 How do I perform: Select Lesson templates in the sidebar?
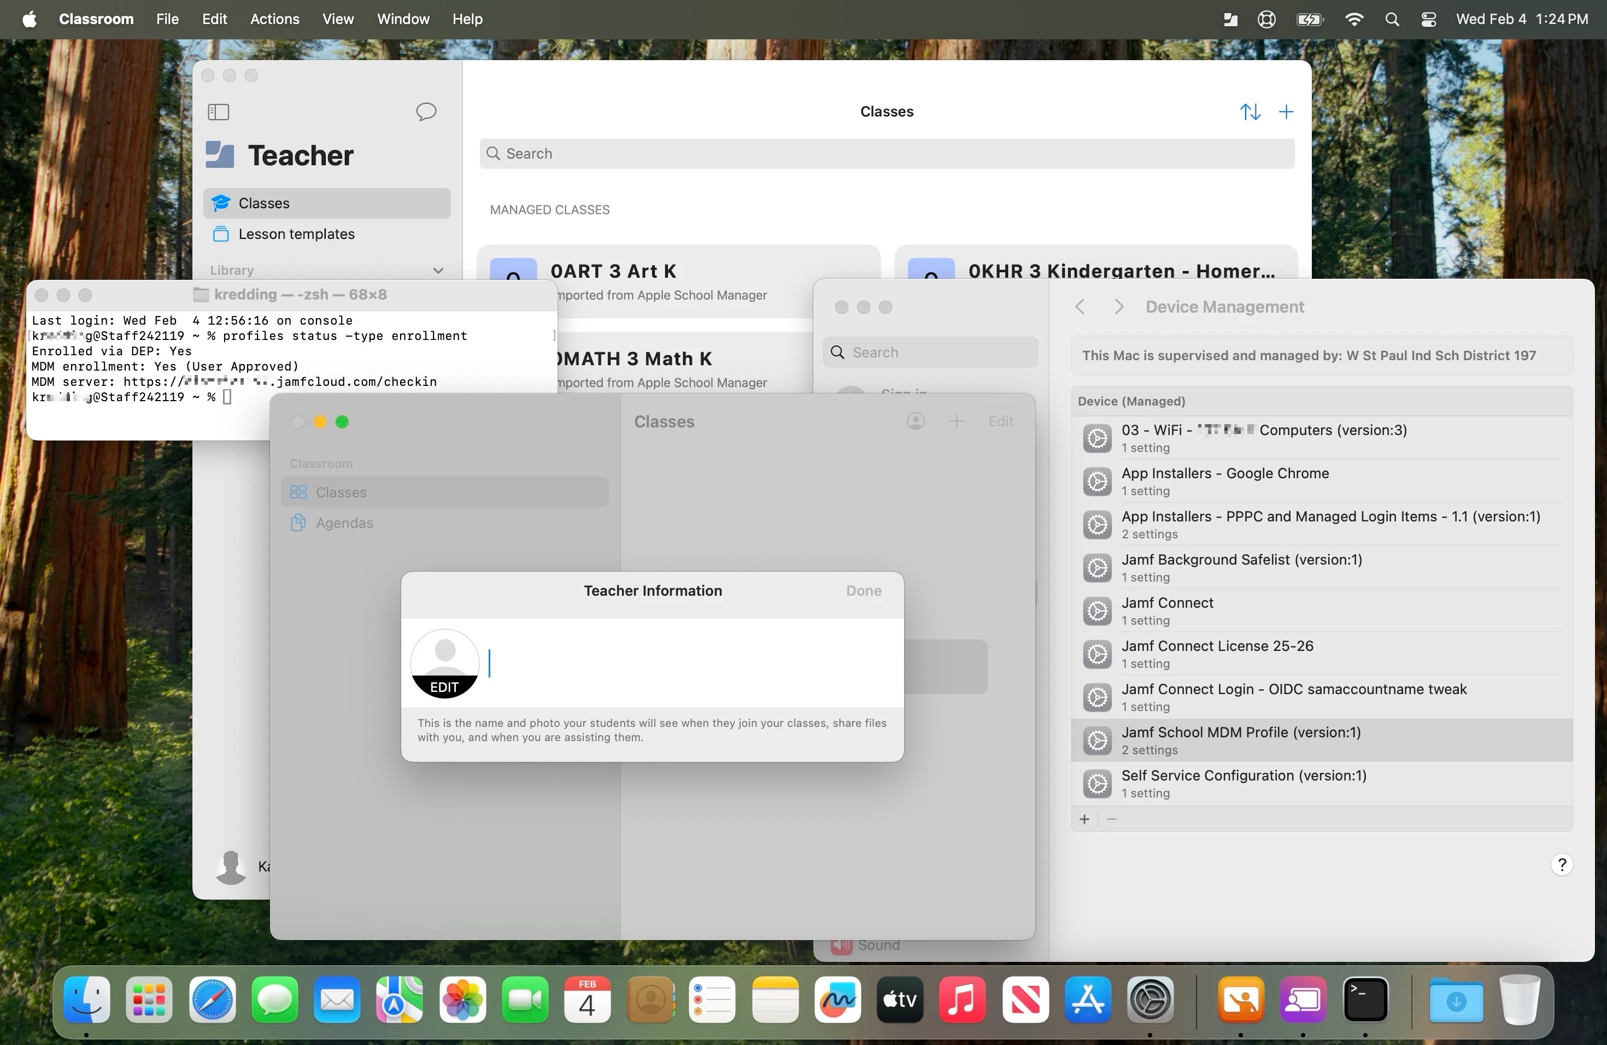pyautogui.click(x=296, y=233)
